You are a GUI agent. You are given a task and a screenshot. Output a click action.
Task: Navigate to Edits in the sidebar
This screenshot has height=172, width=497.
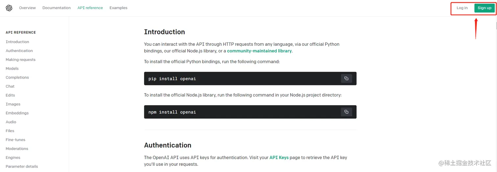[10, 95]
